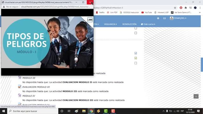Toggle the blue checked completion checkbox
The height and width of the screenshot is (114, 203).
click(x=136, y=53)
